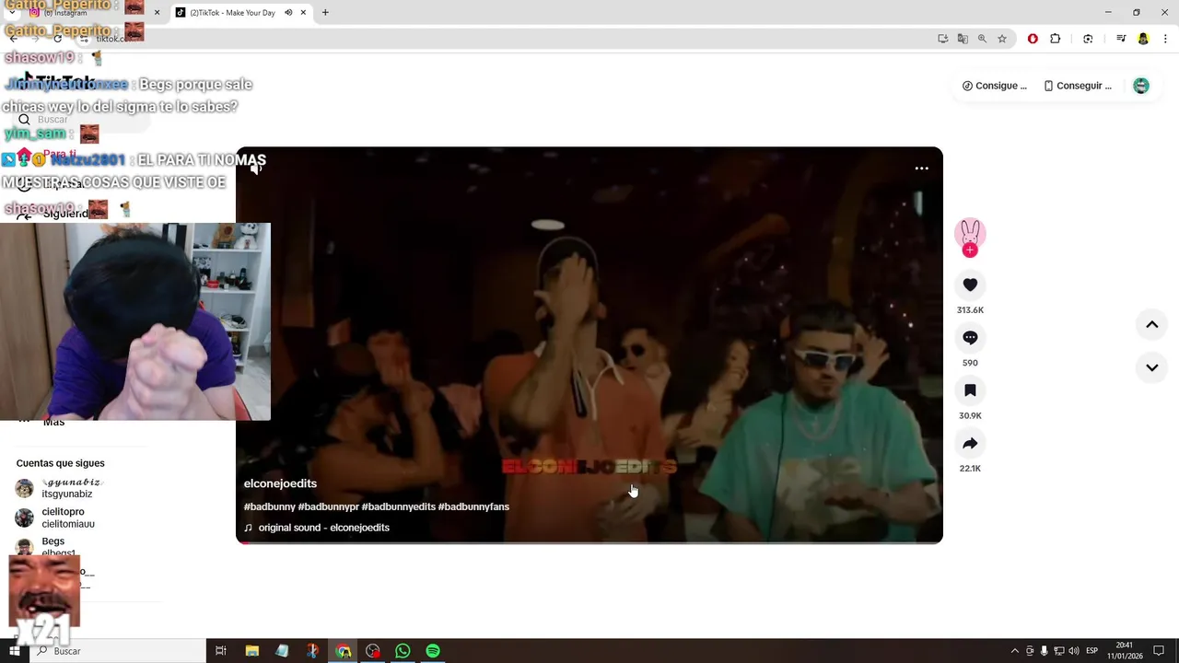The image size is (1179, 663).
Task: Go to previous video with up chevron
Action: coord(1151,324)
